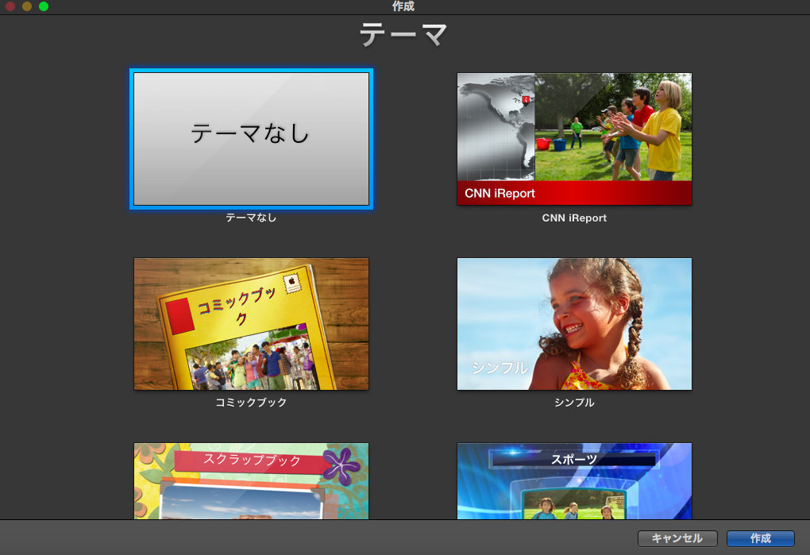Zoom the window with the green button
This screenshot has width=810, height=555.
point(44,6)
